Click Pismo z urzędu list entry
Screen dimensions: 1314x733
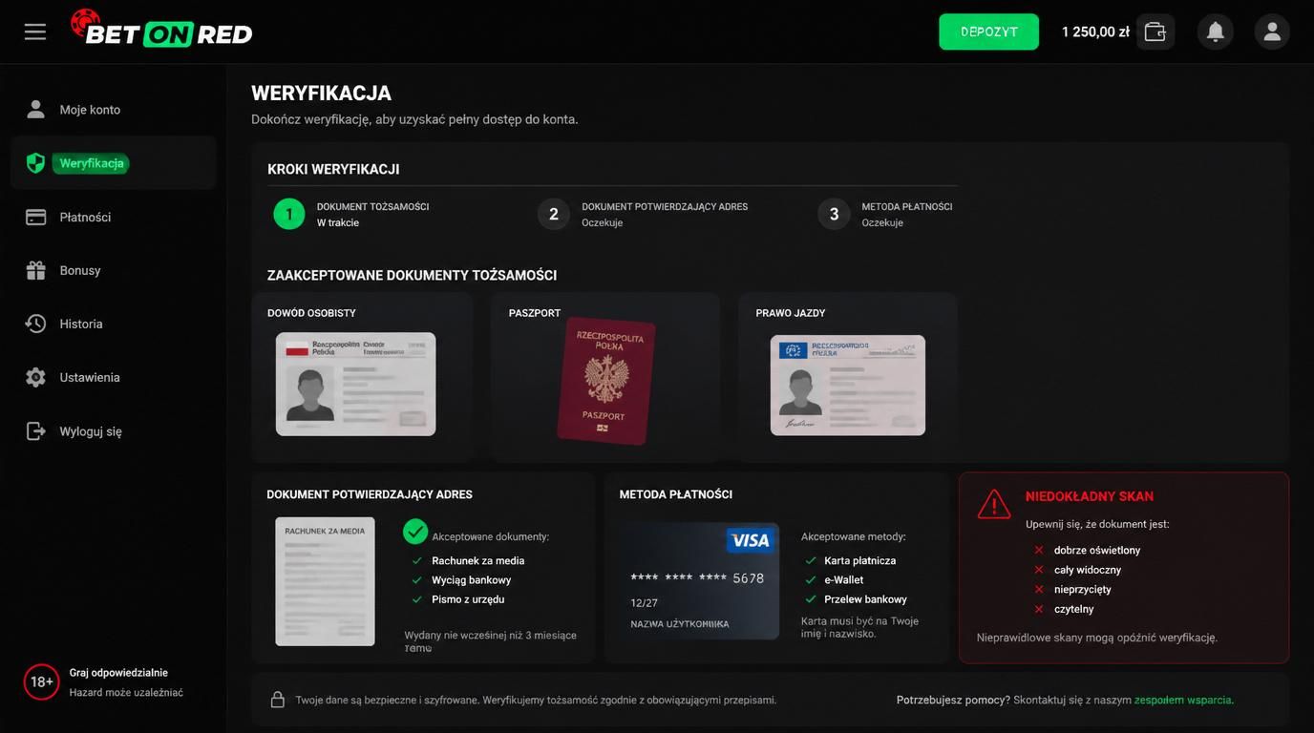click(x=468, y=599)
